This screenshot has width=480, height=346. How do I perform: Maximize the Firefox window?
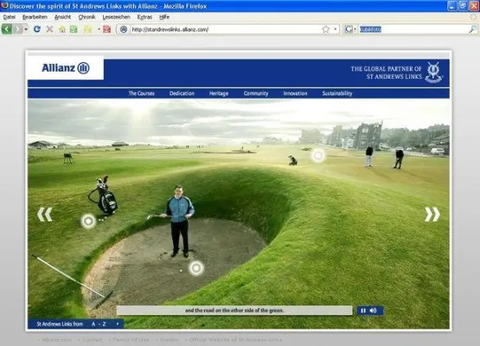pyautogui.click(x=463, y=6)
